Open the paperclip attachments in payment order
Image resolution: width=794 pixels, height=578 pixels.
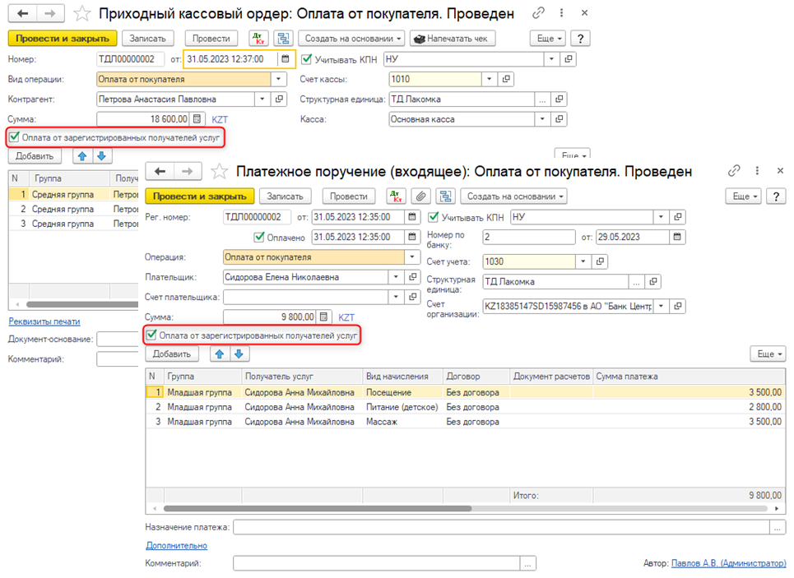coord(421,197)
